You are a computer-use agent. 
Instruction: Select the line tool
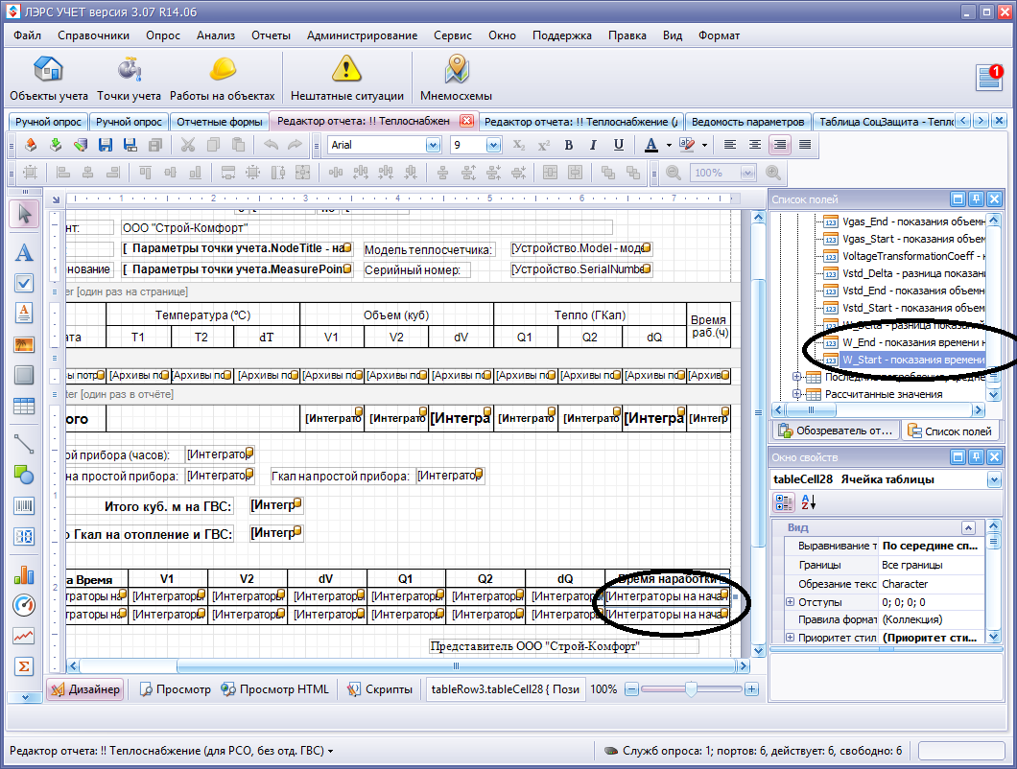(24, 444)
